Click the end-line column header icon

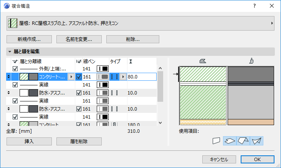point(79,62)
